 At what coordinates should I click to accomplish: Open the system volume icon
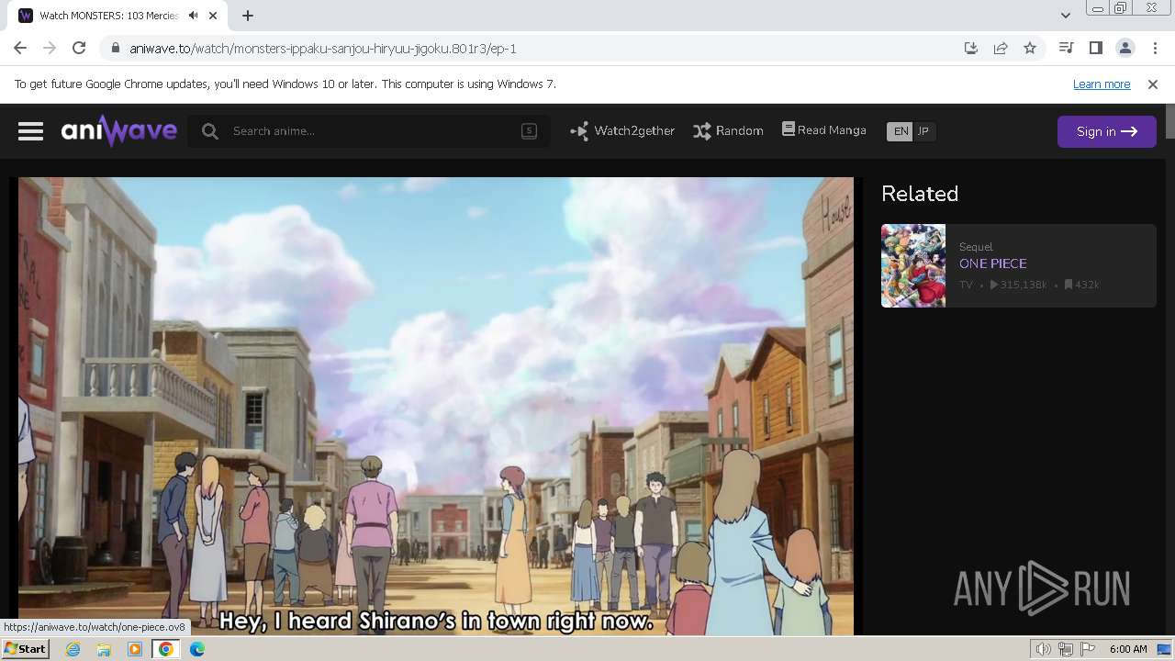(x=1044, y=649)
